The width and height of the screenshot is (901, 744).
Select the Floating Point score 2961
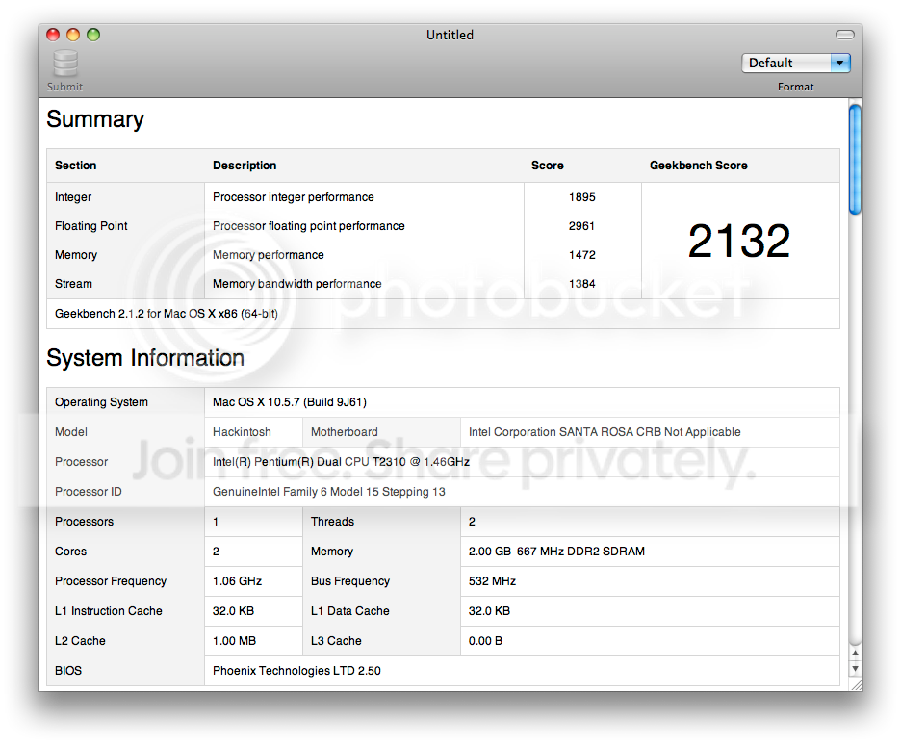point(581,226)
